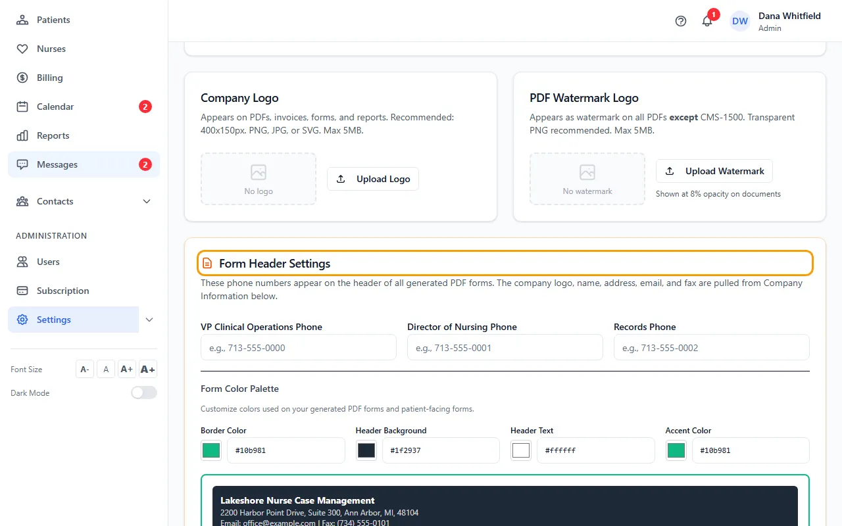Click the Messages chat bubble icon
Image resolution: width=842 pixels, height=526 pixels.
pos(22,164)
